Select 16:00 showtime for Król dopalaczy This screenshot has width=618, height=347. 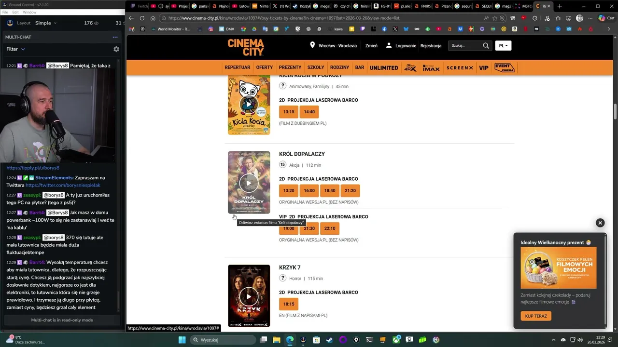click(309, 190)
